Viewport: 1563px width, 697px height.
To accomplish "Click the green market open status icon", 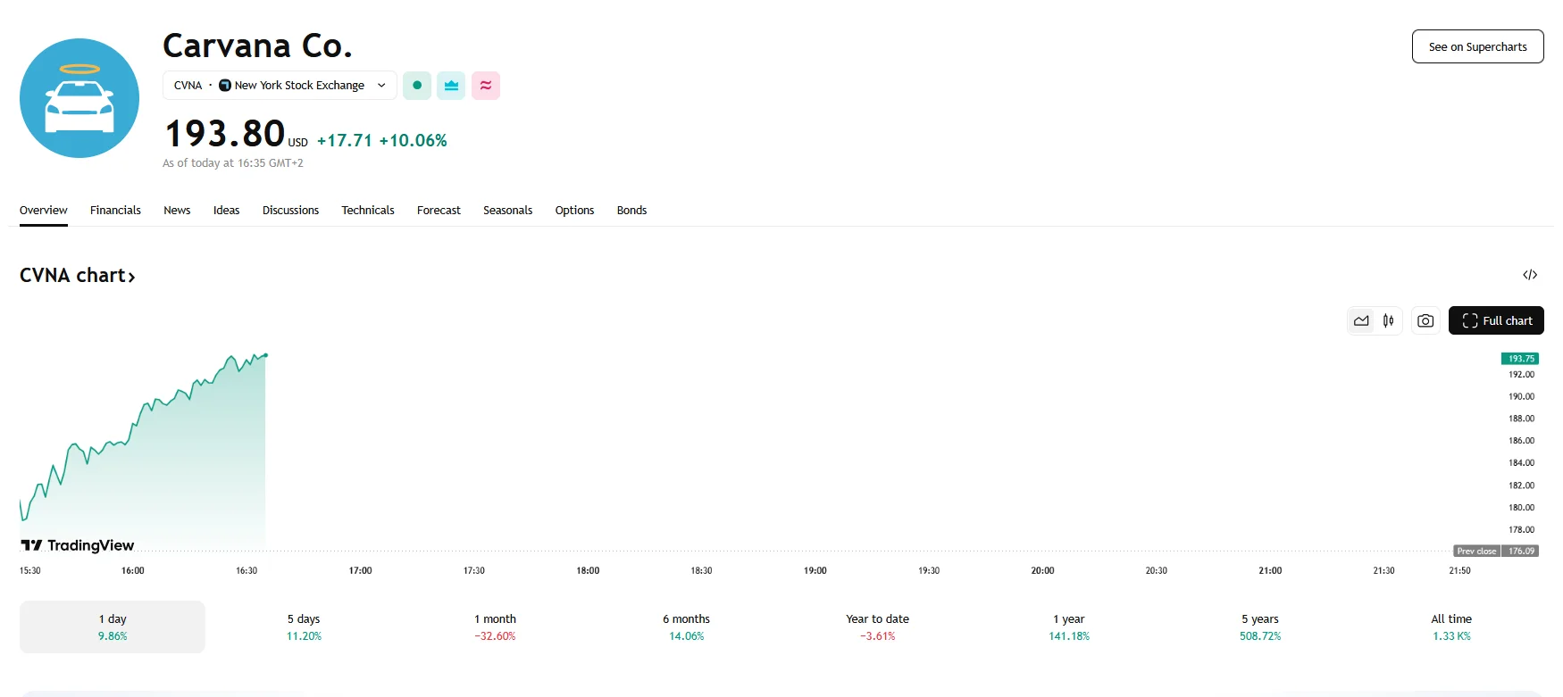I will 417,86.
